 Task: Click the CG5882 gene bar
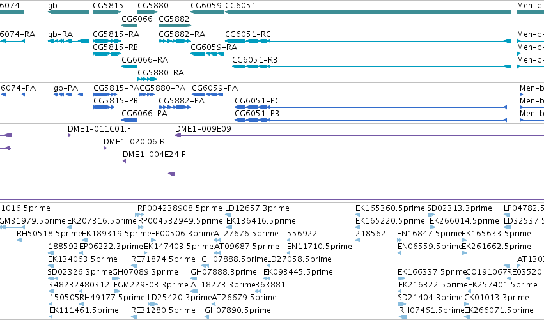click(175, 26)
